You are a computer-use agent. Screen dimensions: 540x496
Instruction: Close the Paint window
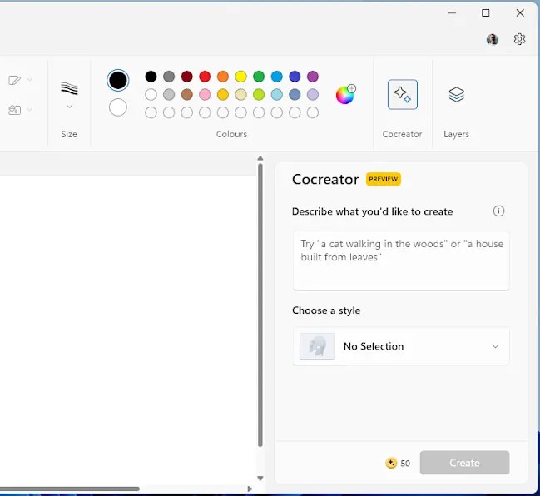pyautogui.click(x=520, y=13)
